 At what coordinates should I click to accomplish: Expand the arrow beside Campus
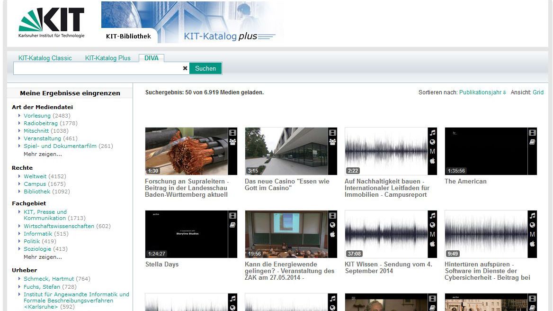tap(19, 184)
